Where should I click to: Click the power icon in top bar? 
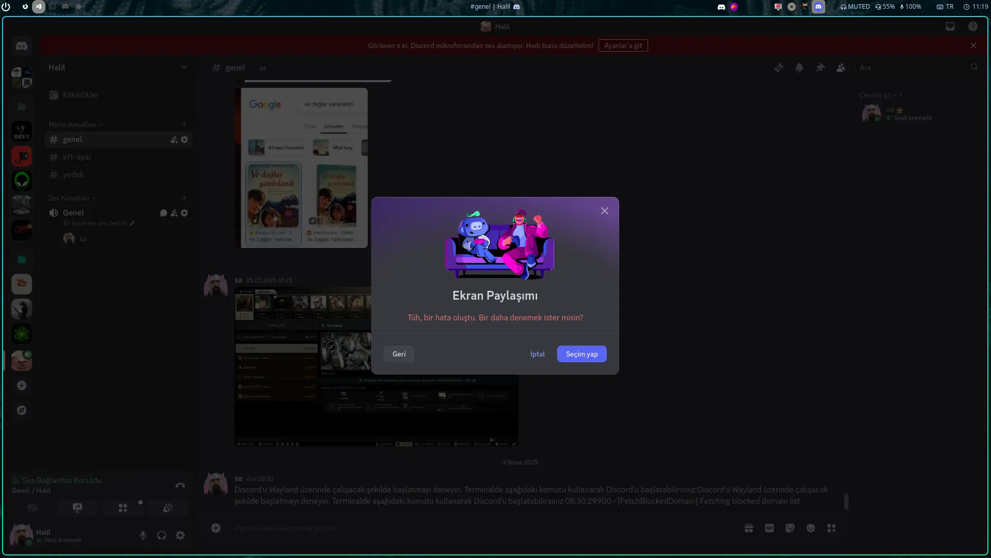[6, 7]
